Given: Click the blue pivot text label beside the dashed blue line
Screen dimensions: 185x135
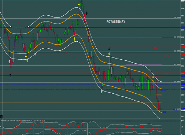Looking at the screenshot, I should (164, 90).
